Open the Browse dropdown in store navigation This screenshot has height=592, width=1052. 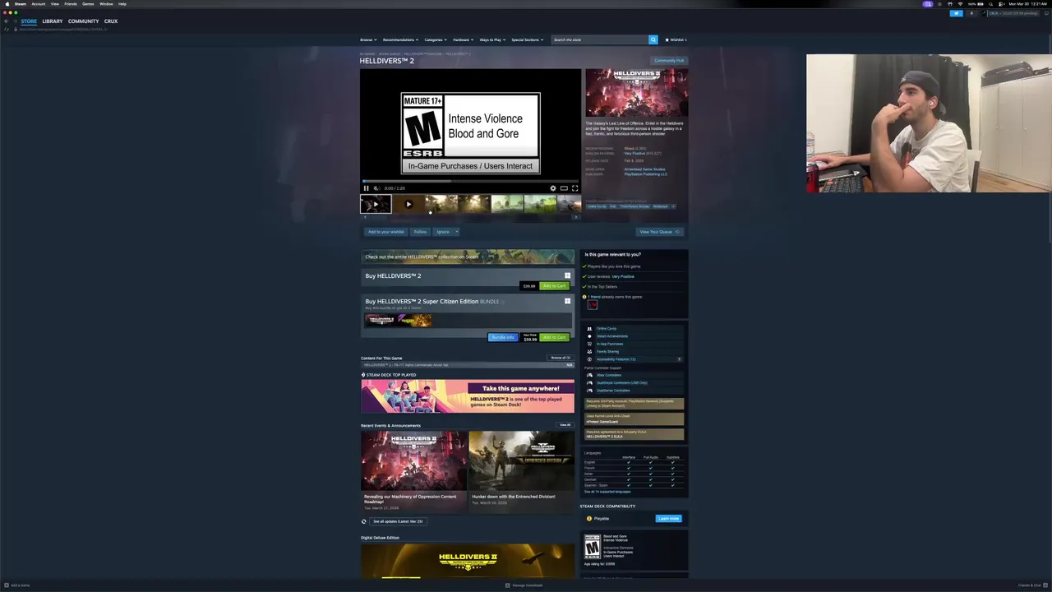click(368, 39)
